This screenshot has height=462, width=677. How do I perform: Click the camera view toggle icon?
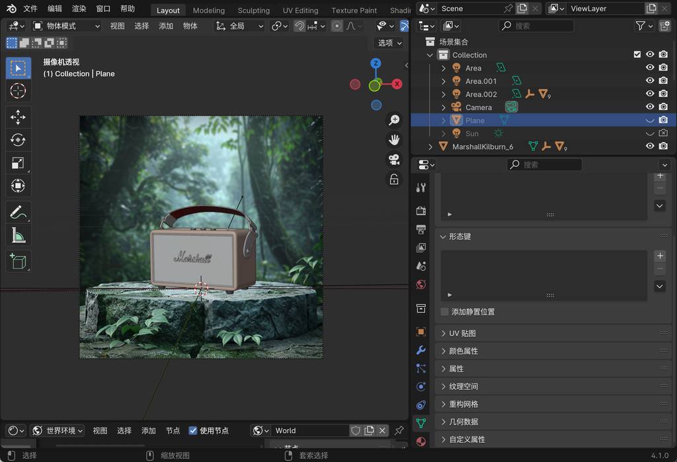pyautogui.click(x=394, y=159)
